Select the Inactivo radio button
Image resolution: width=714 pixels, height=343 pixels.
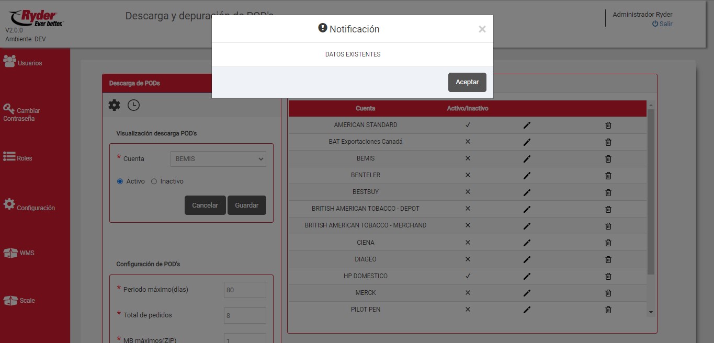pos(154,181)
